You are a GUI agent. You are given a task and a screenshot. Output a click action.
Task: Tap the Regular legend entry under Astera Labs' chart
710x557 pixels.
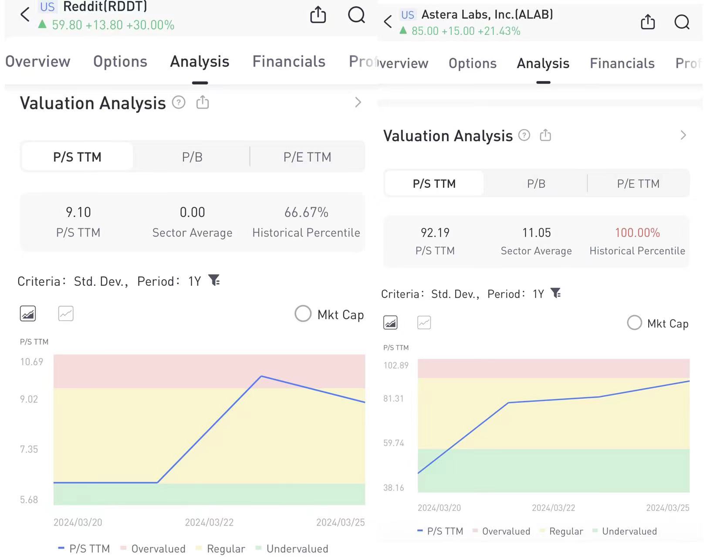coord(561,531)
